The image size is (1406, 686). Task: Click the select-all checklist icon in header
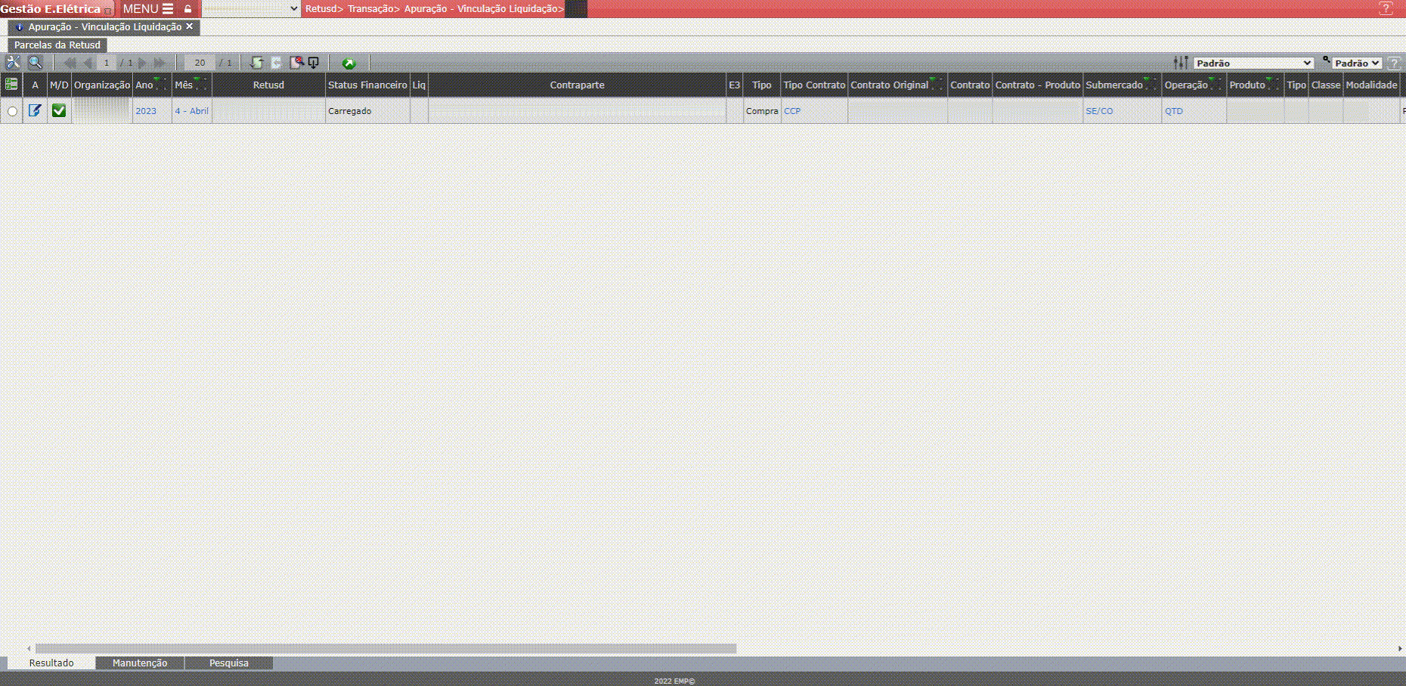11,85
